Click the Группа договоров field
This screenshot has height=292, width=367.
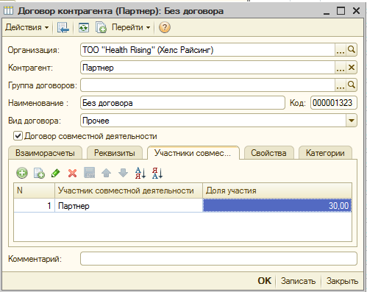[207, 85]
